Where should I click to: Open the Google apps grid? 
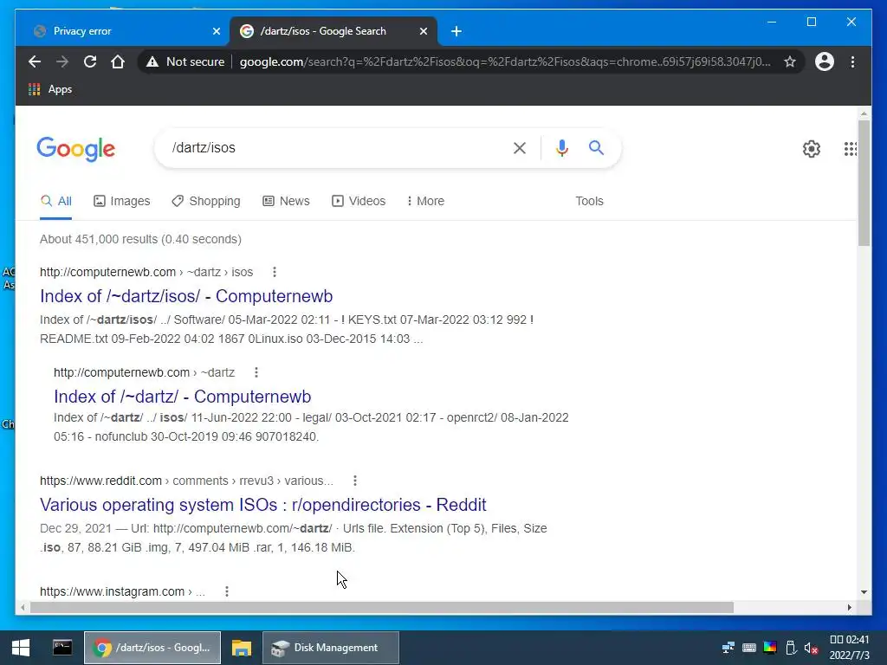(x=851, y=149)
